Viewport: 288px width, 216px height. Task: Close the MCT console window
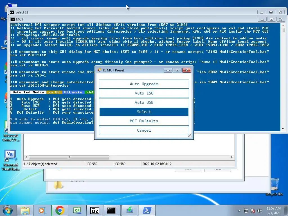pyautogui.click(x=281, y=19)
